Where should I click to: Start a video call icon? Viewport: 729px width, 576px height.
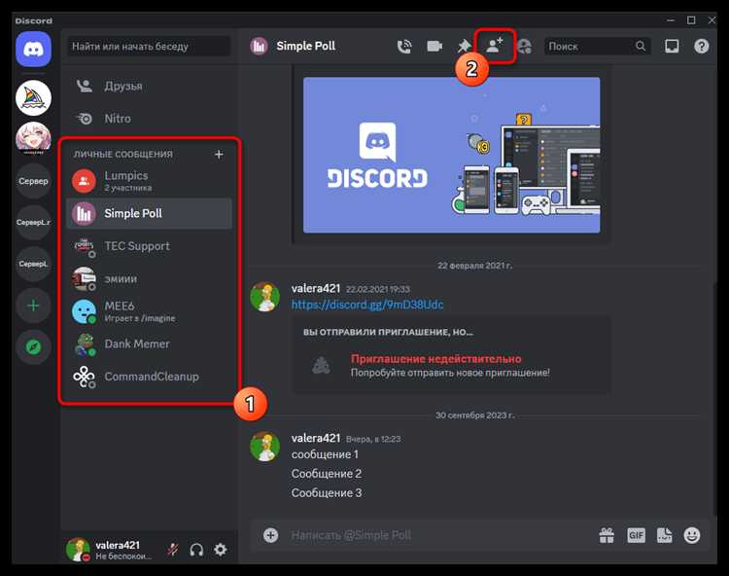tap(434, 46)
